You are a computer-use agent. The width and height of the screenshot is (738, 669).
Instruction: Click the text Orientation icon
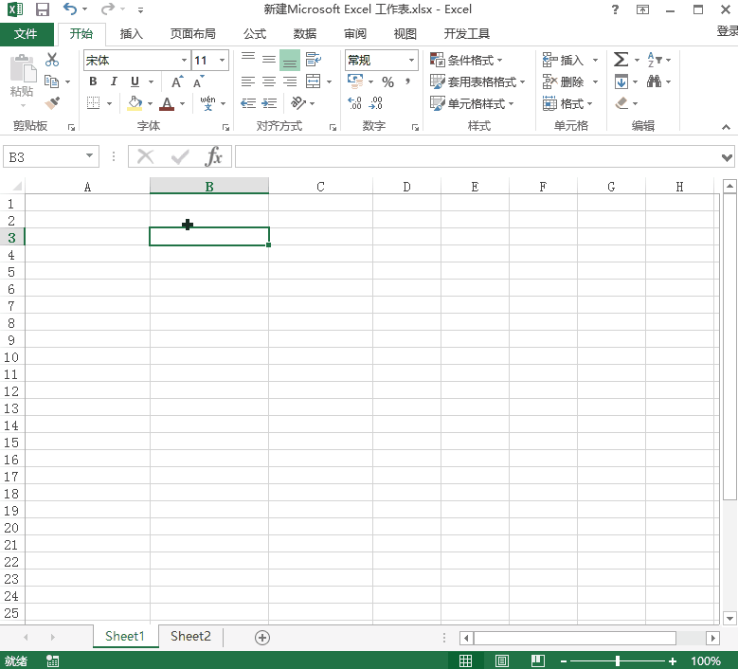[x=297, y=102]
